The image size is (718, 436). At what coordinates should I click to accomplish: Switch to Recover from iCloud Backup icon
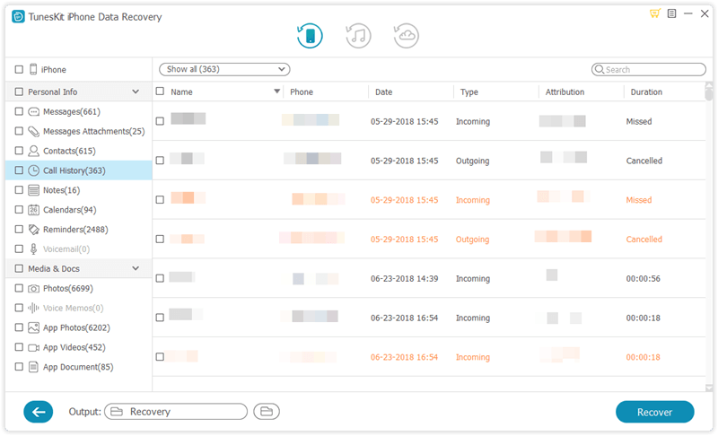coord(407,36)
